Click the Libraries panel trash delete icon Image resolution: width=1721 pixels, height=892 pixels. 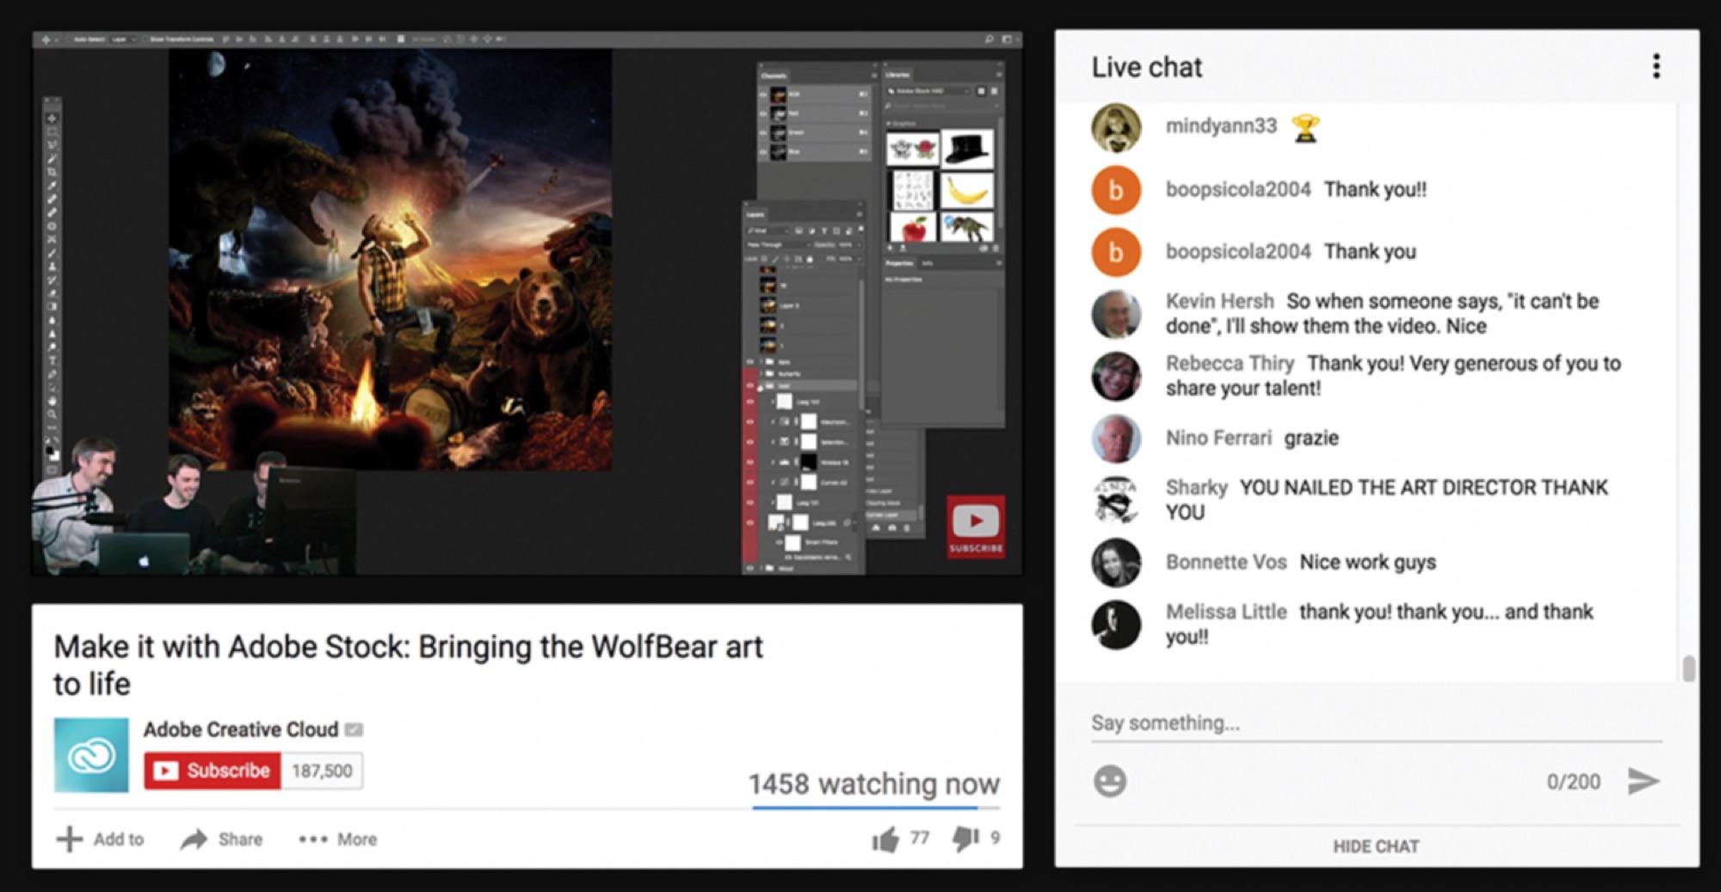(x=996, y=249)
